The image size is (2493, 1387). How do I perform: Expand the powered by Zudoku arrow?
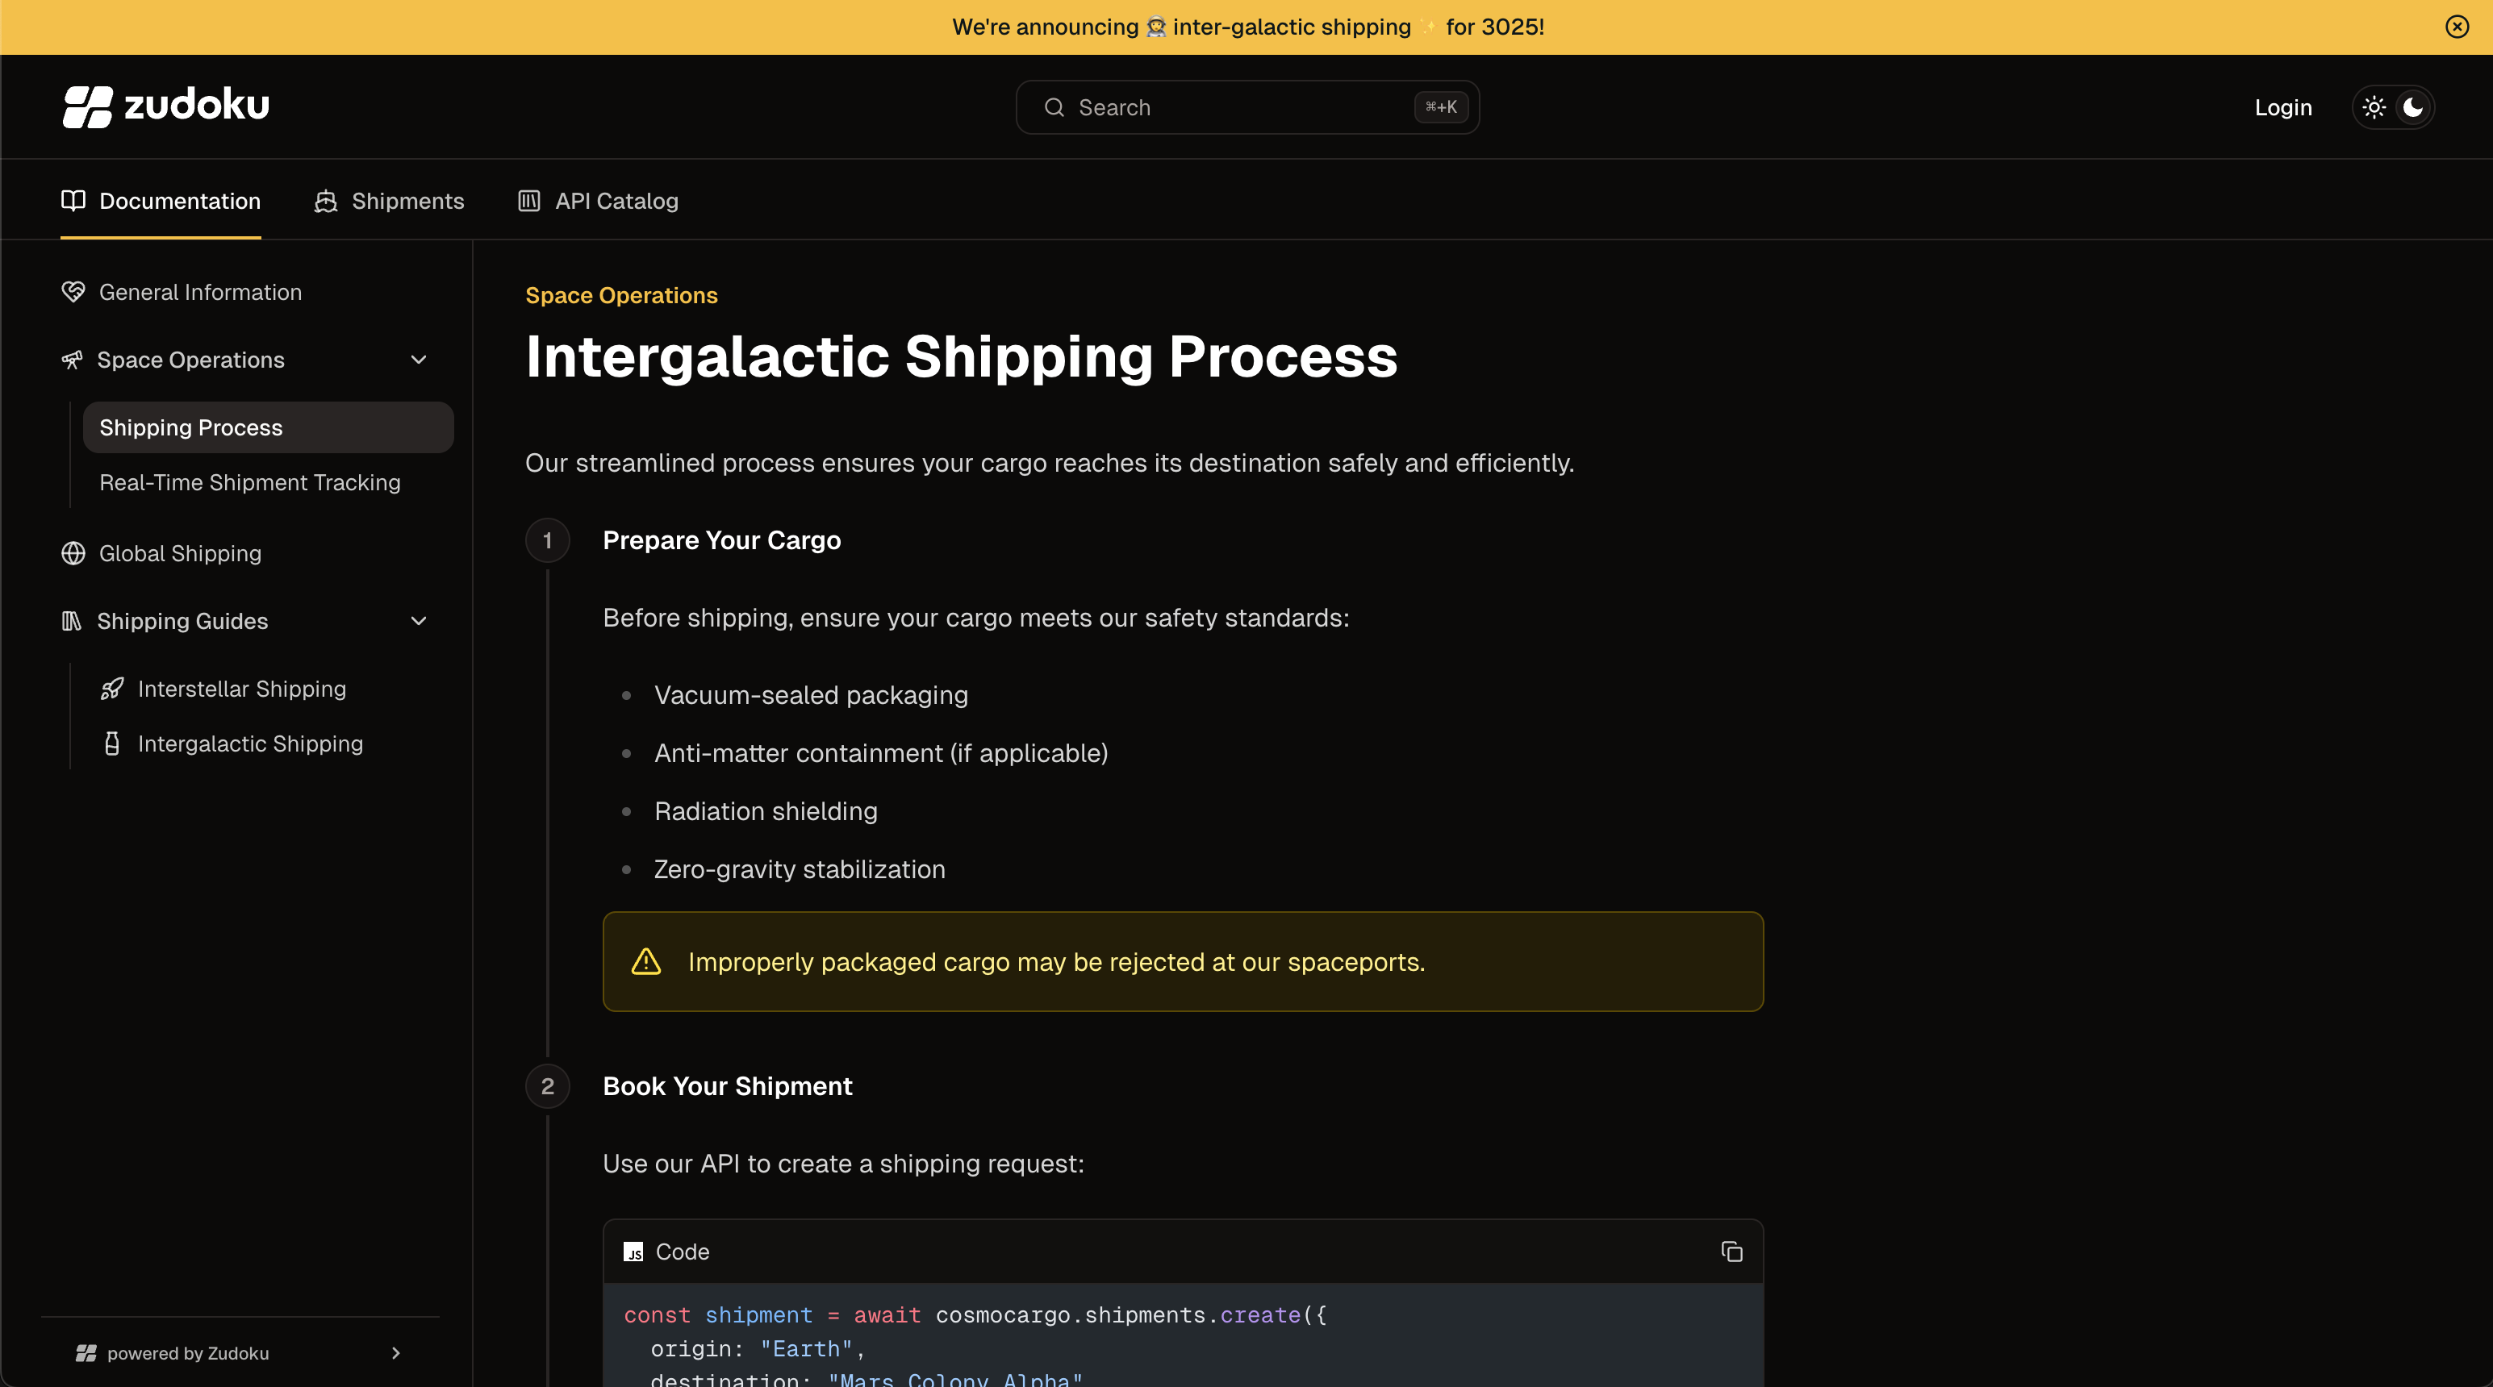pos(395,1353)
